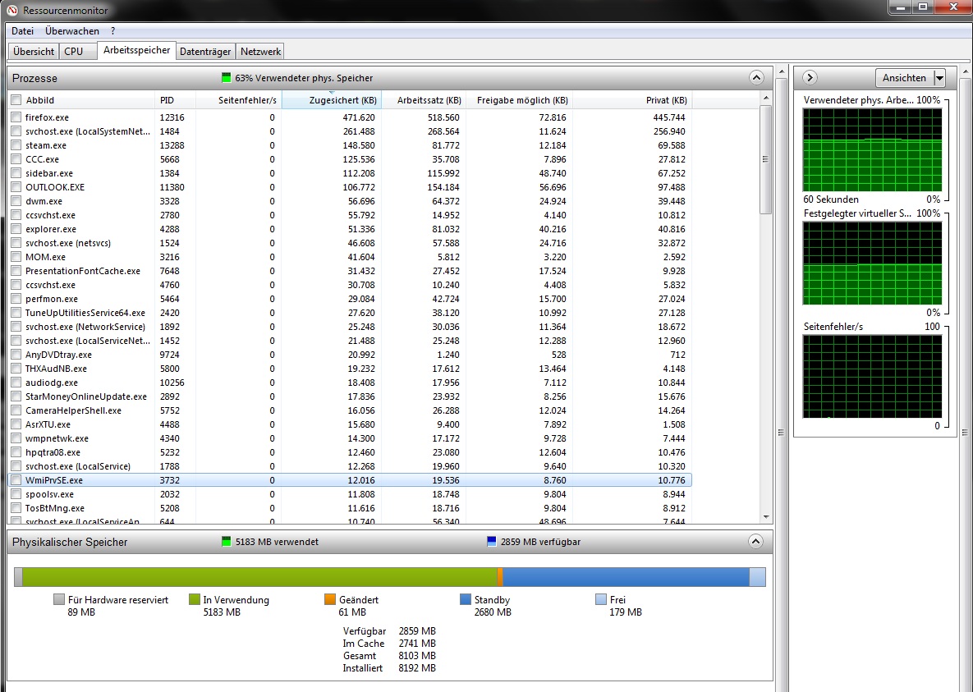Sort by Arbeitssatz (KB) column header

point(424,100)
